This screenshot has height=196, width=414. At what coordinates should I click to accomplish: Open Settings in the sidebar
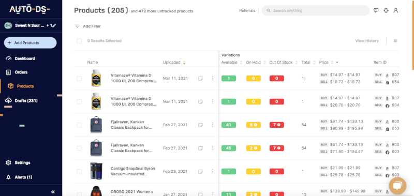22,163
